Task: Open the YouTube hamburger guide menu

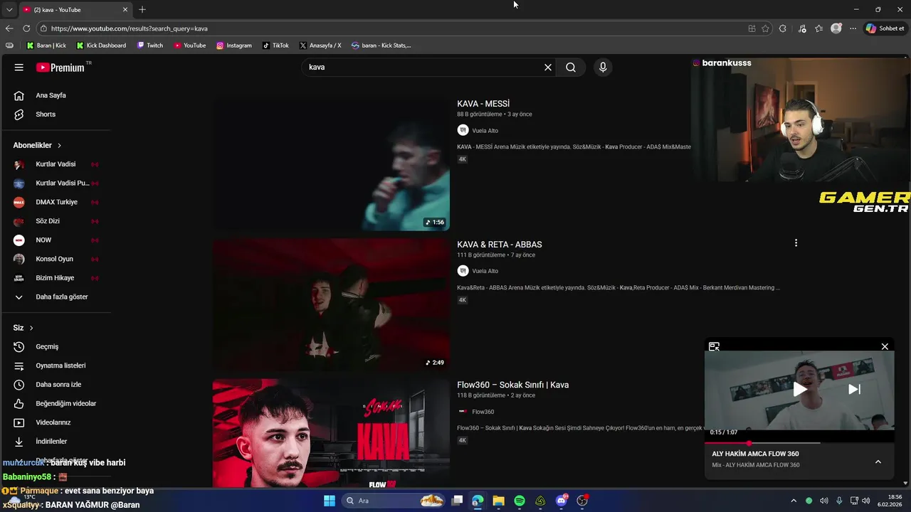Action: click(19, 67)
